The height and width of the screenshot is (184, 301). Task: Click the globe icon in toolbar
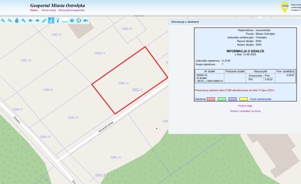tap(79, 20)
